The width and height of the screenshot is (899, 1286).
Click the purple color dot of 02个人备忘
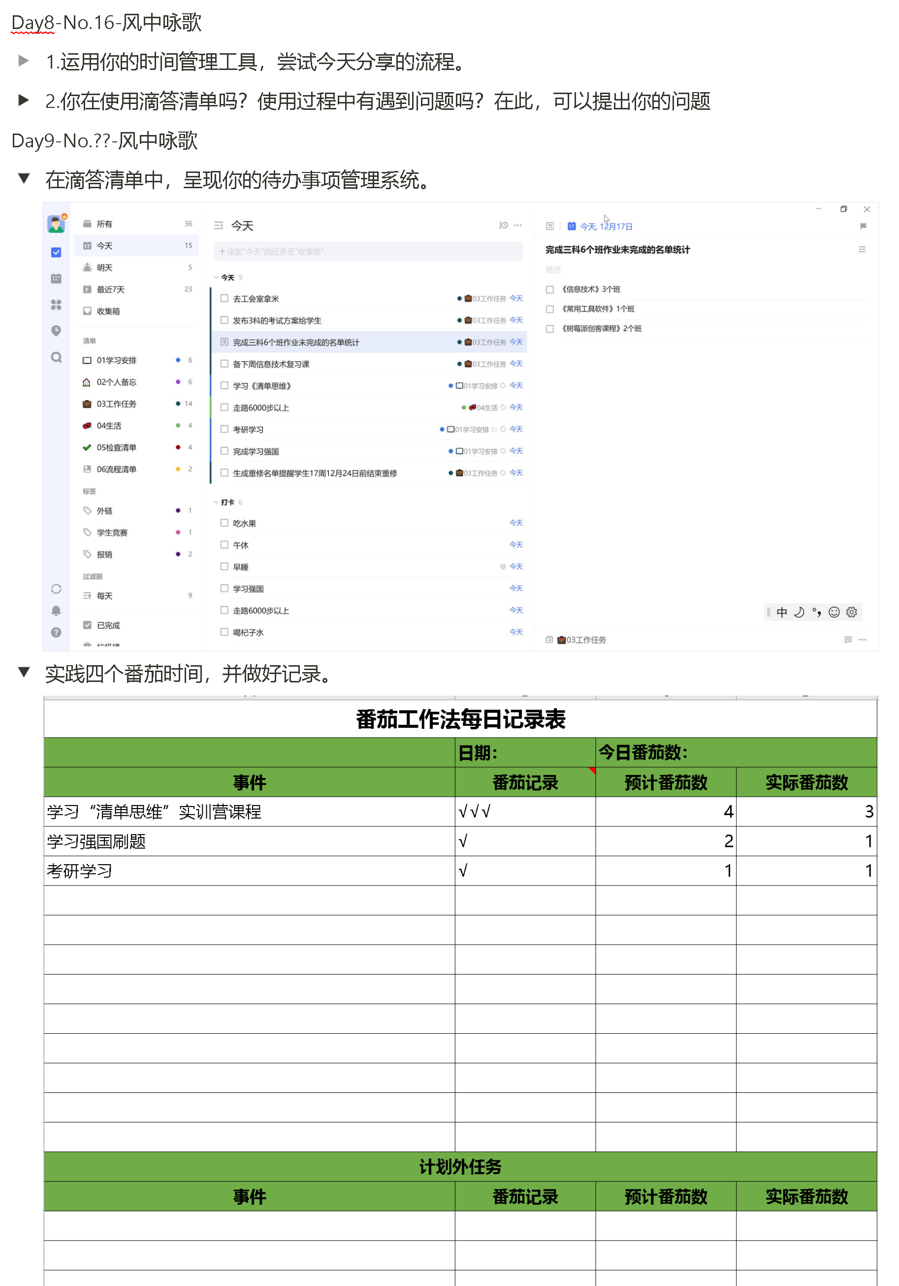[x=178, y=382]
